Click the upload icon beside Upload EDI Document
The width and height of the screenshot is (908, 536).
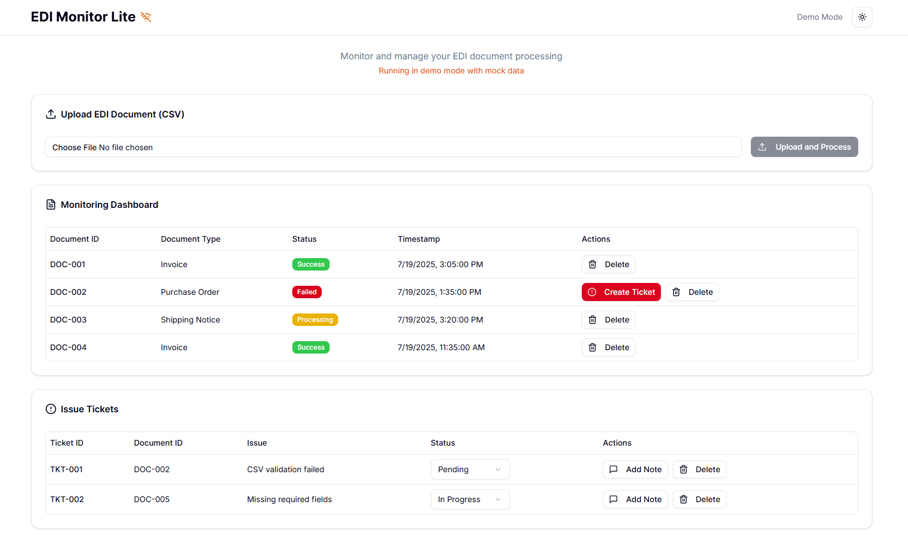click(x=51, y=114)
